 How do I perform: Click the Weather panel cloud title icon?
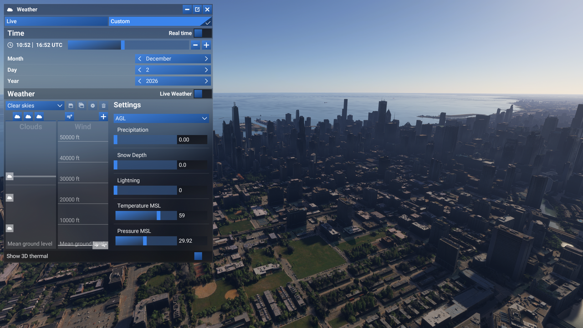10,10
